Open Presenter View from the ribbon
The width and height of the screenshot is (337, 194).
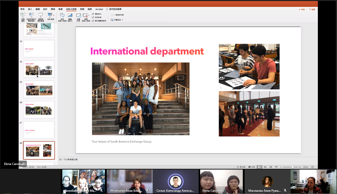(41, 15)
